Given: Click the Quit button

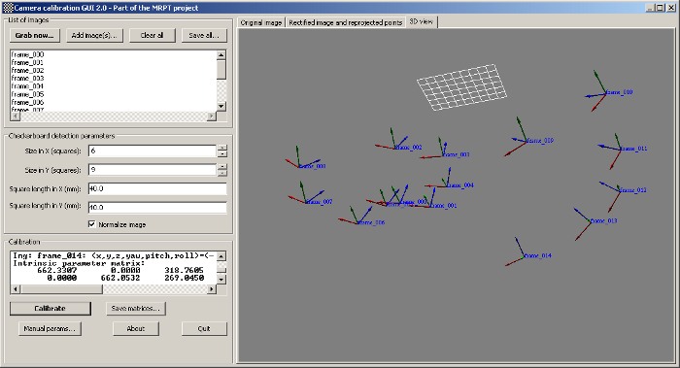Looking at the screenshot, I should pyautogui.click(x=204, y=328).
